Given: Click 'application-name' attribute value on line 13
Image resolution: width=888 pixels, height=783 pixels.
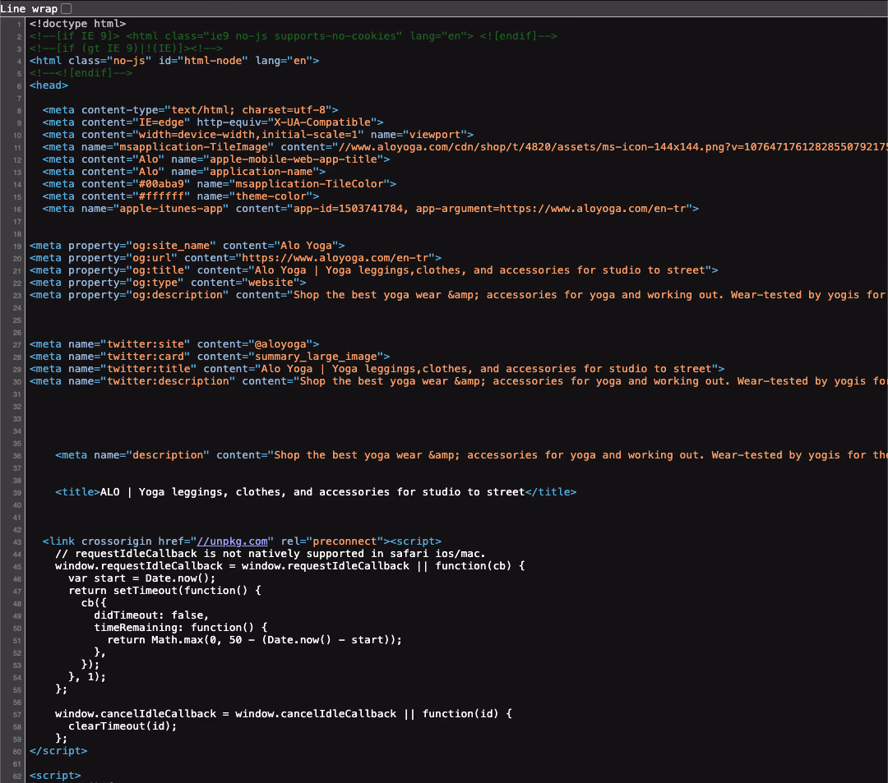Looking at the screenshot, I should (x=261, y=172).
